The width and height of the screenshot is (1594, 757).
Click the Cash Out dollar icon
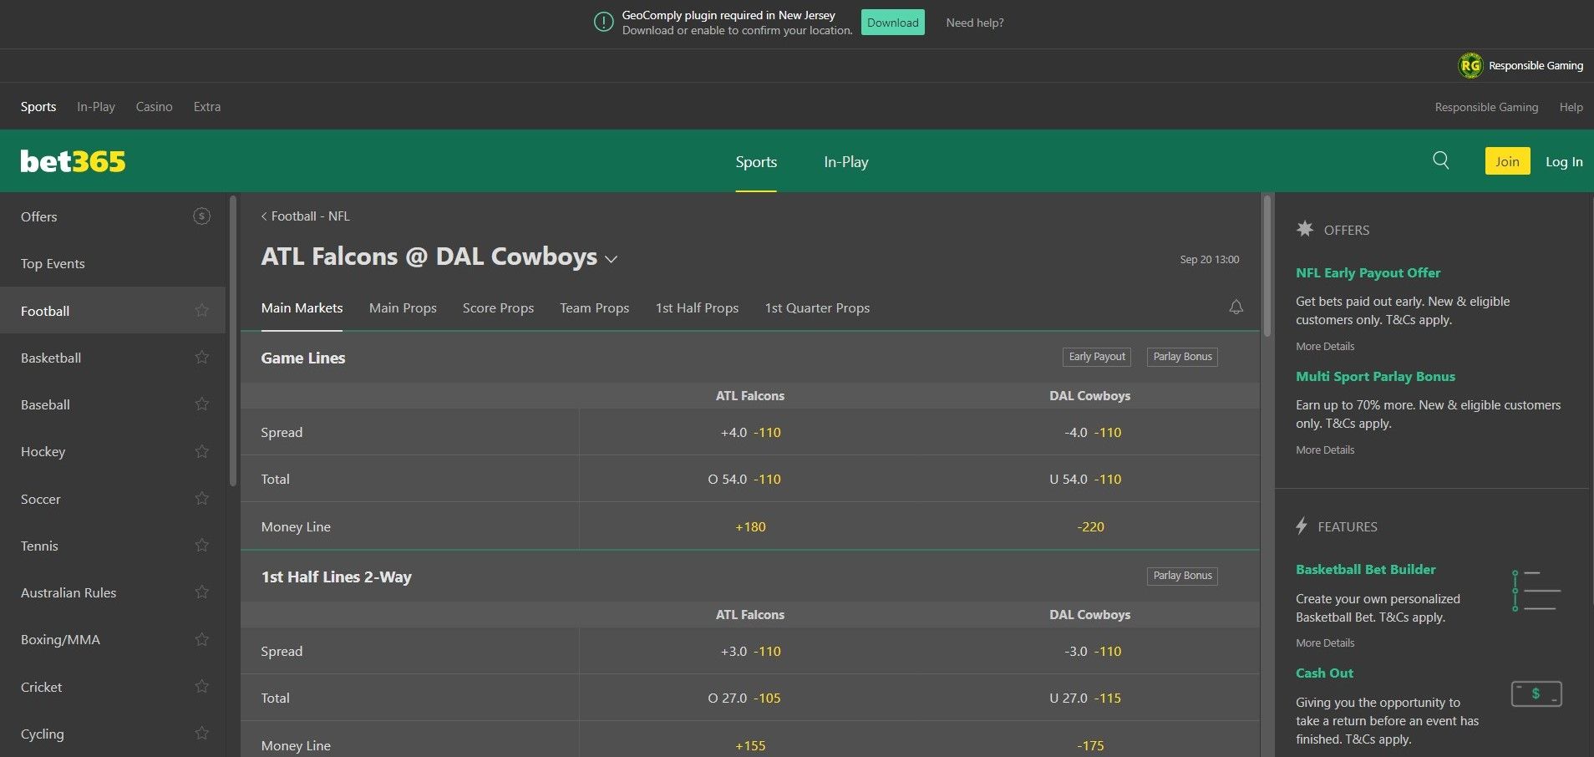1536,693
